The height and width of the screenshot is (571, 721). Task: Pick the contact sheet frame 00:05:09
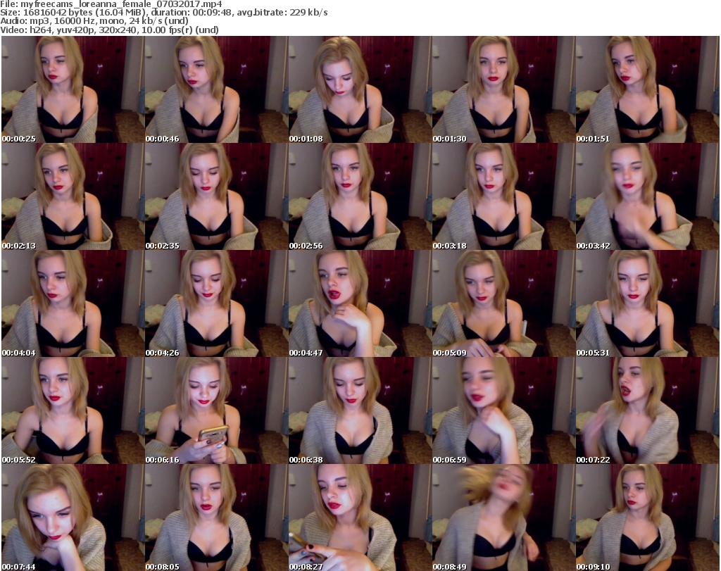(x=503, y=304)
